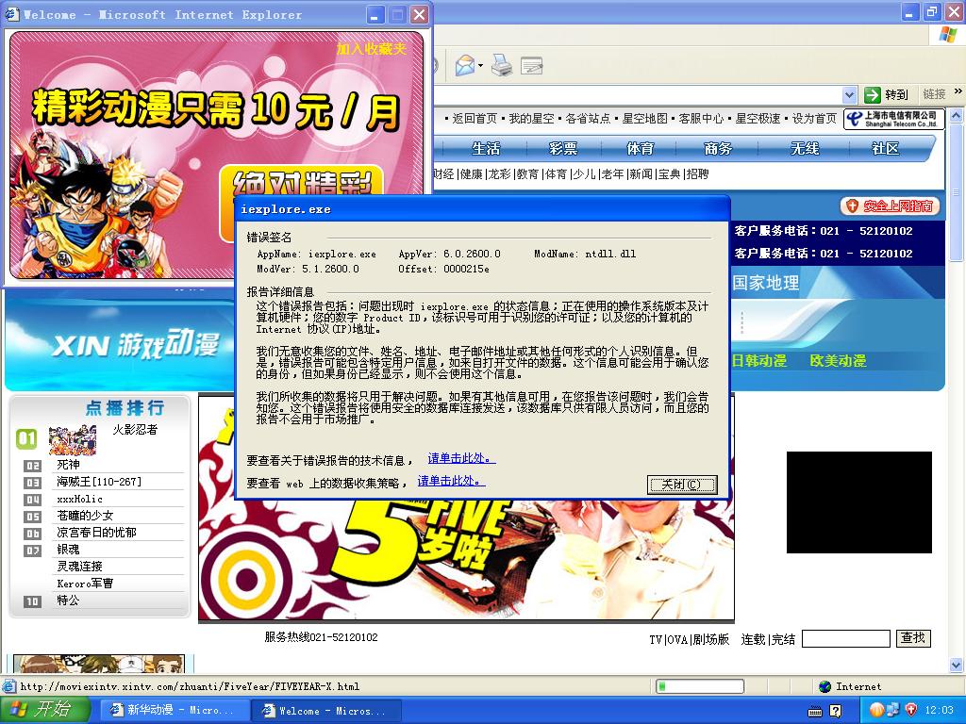Select the 无线 navigation tab

pyautogui.click(x=805, y=148)
